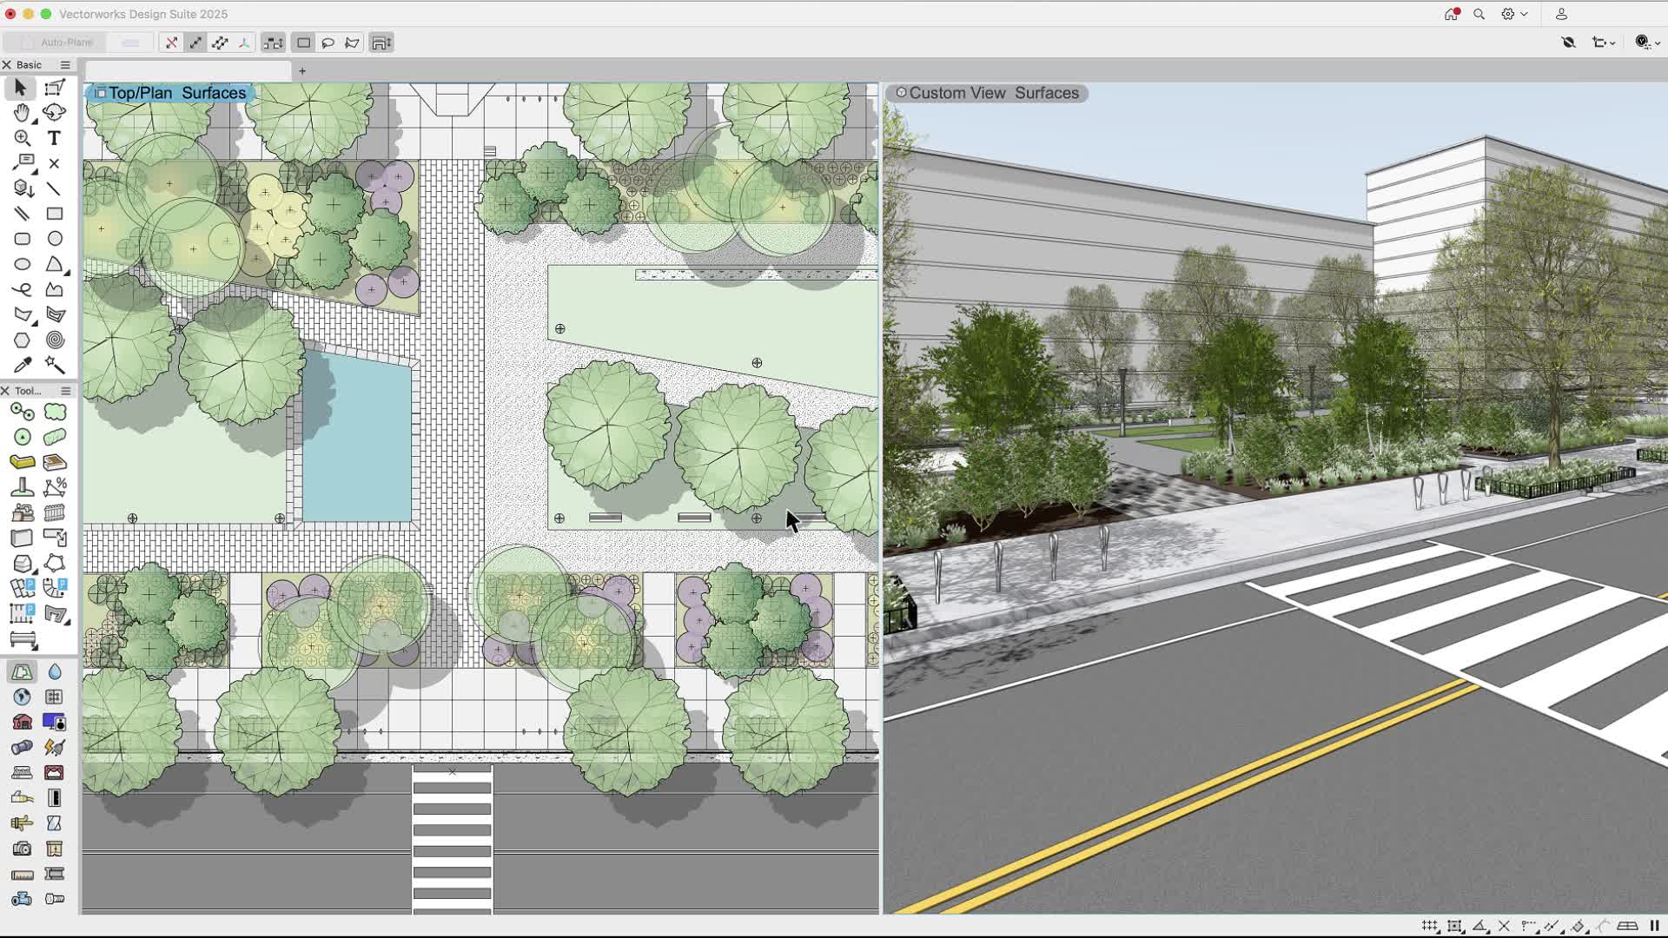Select the Zoom magnifier tool

[x=22, y=138]
